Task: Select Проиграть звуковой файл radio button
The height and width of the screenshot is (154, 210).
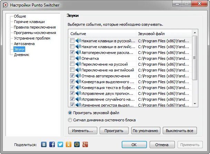Action: (70, 113)
